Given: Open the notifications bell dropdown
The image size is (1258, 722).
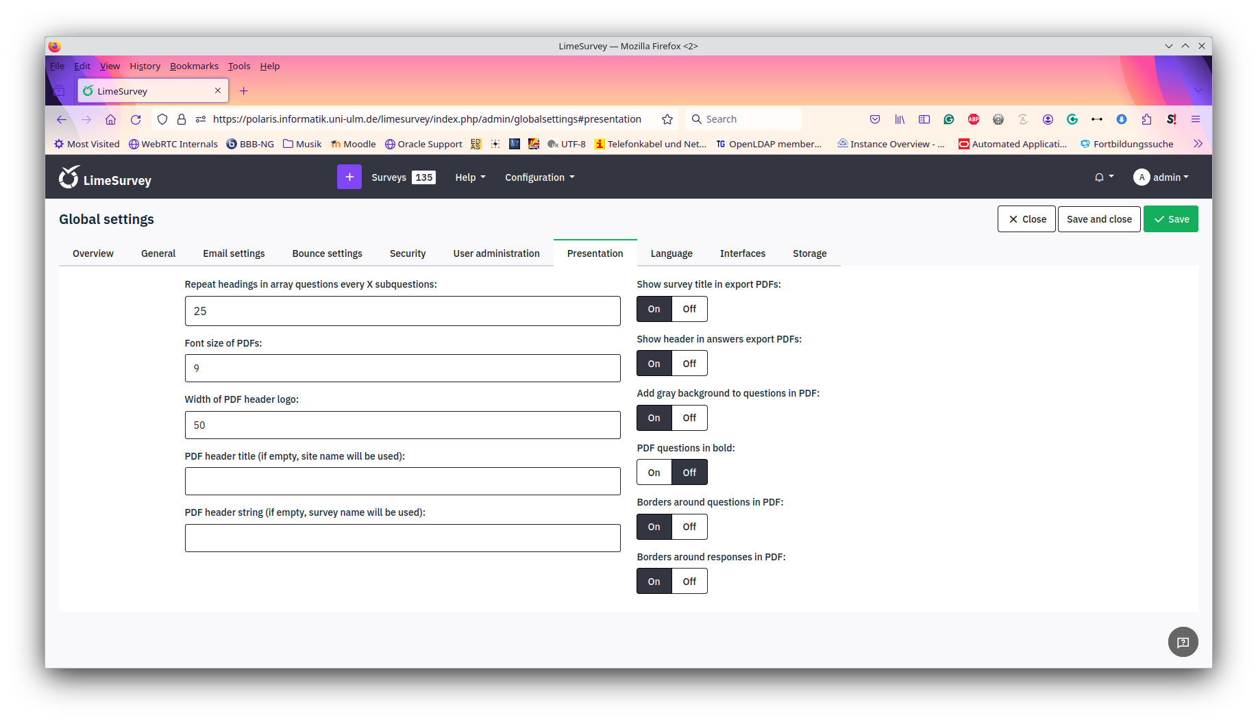Looking at the screenshot, I should tap(1104, 177).
